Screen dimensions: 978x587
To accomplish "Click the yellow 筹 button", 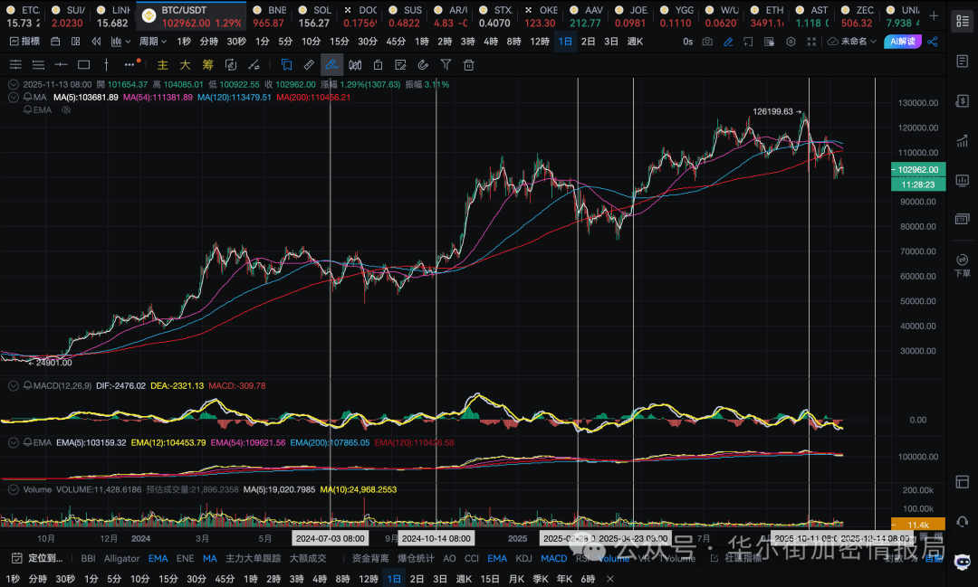I will tap(207, 65).
